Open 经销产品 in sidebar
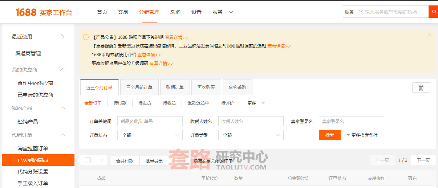The width and height of the screenshot is (438, 188). tap(28, 122)
